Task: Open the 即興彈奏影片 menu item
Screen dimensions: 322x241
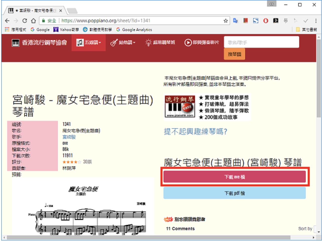Action: point(202,43)
